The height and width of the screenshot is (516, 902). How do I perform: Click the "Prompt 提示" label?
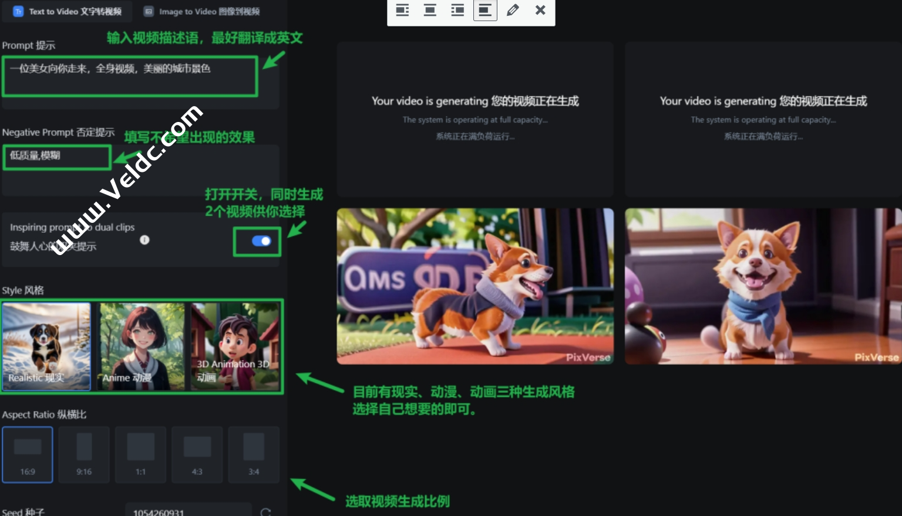tap(29, 45)
